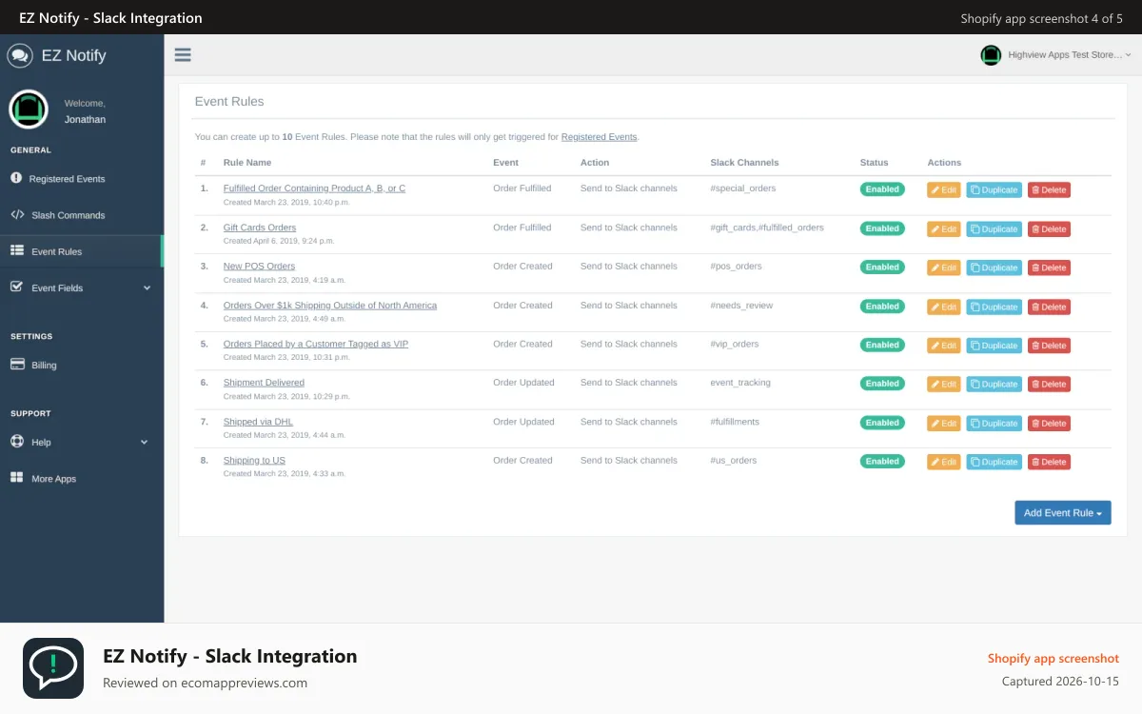This screenshot has width=1142, height=714.
Task: Duplicate the Shipment Delivered rule
Action: (994, 384)
